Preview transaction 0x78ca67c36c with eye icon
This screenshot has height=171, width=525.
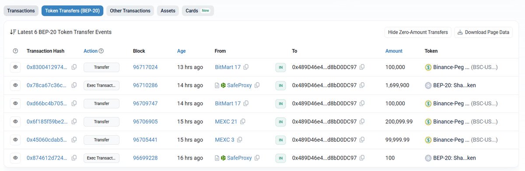click(15, 85)
